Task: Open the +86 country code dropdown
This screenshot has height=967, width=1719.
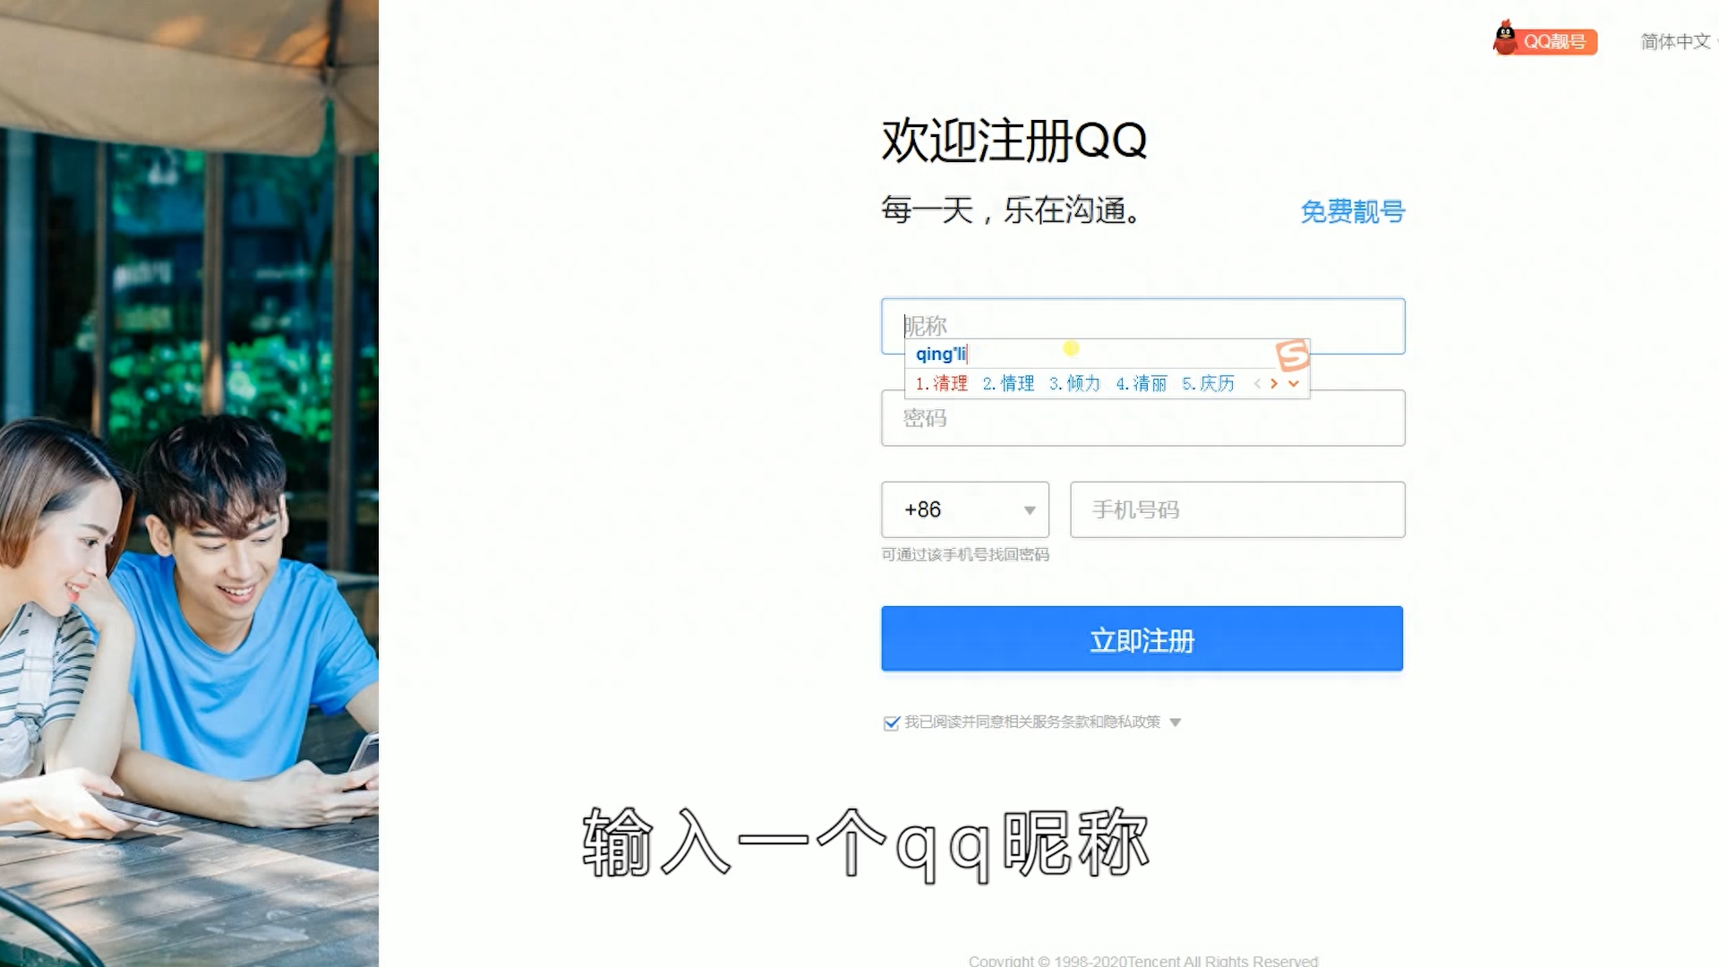Action: click(x=965, y=509)
